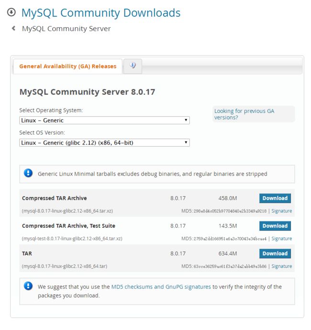Click the download circle icon beside page title
The width and height of the screenshot is (311, 330).
(11, 12)
